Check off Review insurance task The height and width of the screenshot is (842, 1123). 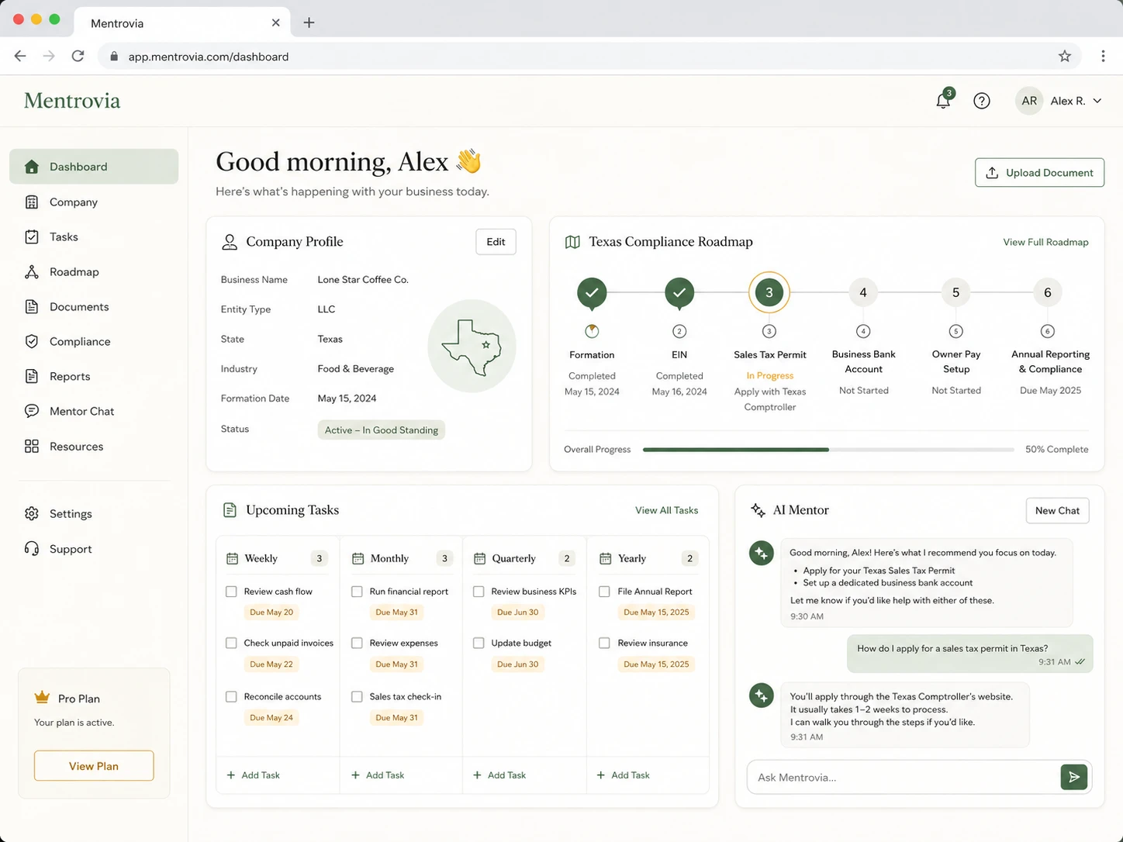[x=604, y=643]
